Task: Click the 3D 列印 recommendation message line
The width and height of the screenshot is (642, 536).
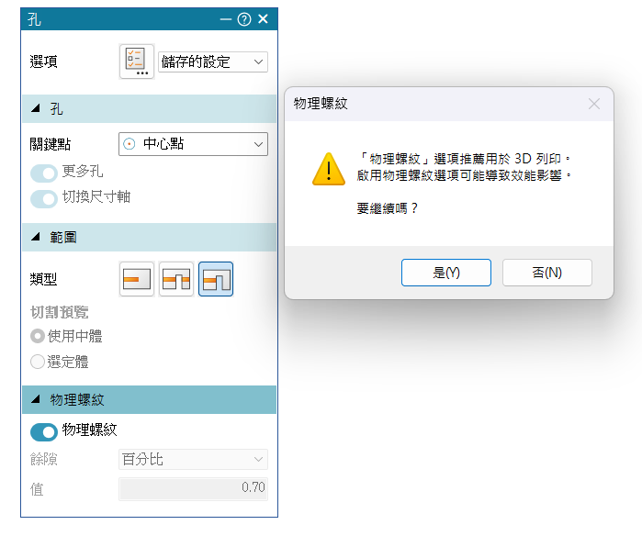Action: coord(464,159)
